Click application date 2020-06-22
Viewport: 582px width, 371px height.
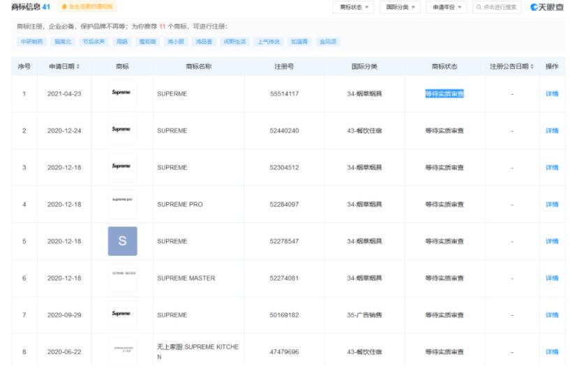pos(64,351)
